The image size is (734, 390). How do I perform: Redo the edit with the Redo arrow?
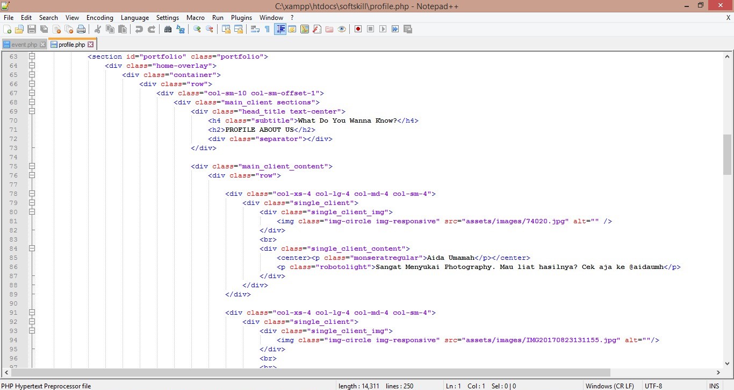(152, 29)
